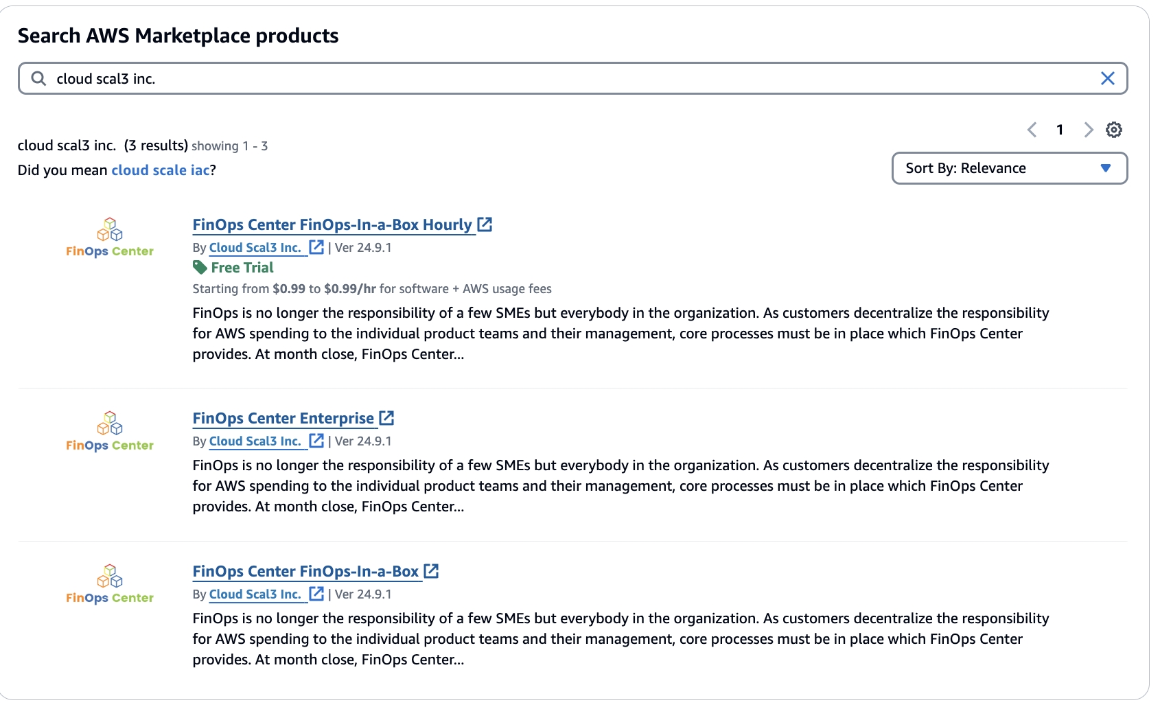The image size is (1160, 707).
Task: Open the Sort By Relevance dropdown
Action: [1009, 168]
